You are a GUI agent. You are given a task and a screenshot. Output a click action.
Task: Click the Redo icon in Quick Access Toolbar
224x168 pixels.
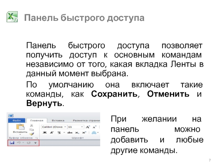(28, 143)
